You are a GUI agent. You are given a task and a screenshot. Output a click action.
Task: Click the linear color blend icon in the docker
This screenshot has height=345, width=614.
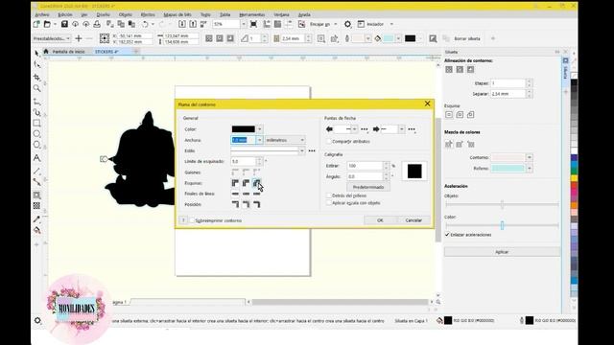[x=449, y=145]
